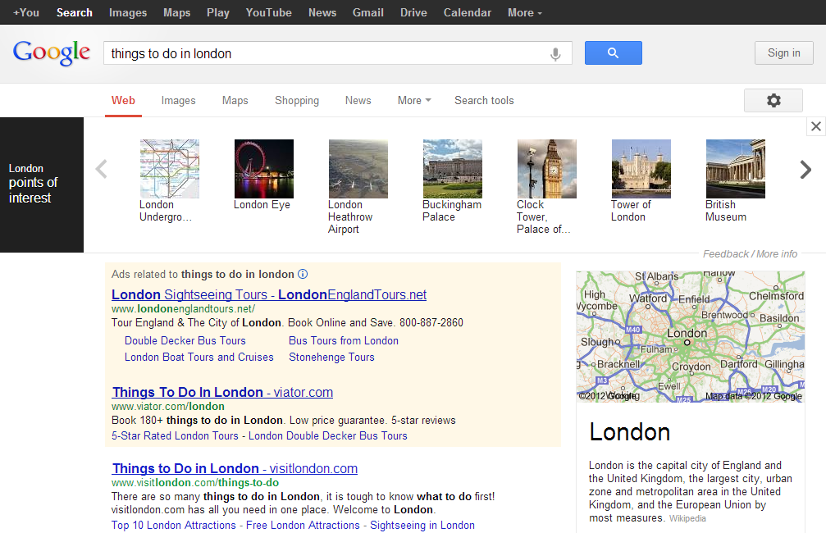
Task: Click the blue magnifier search button
Action: tap(614, 52)
